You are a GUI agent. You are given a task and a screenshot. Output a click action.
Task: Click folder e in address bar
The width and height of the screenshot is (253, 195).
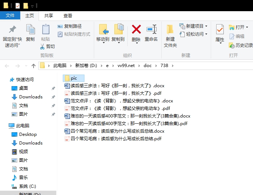pyautogui.click(x=107, y=66)
